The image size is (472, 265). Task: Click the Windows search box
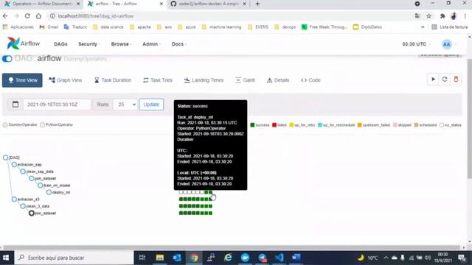74,258
